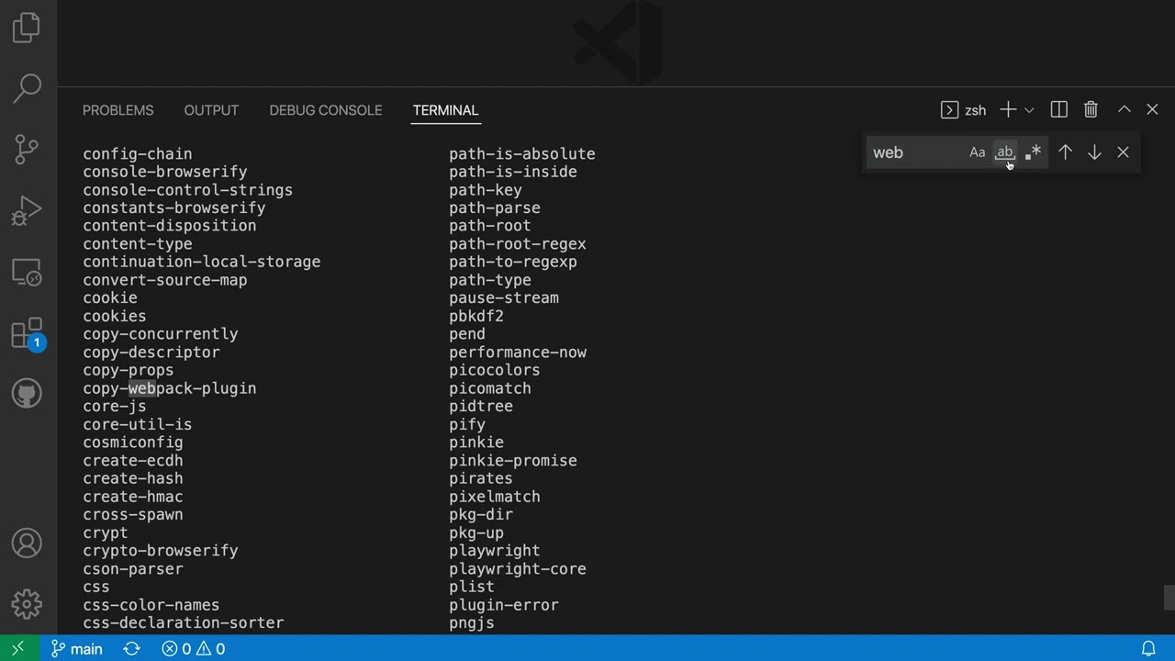Open notifications bell in the status bar
The image size is (1175, 661).
pyautogui.click(x=1148, y=648)
